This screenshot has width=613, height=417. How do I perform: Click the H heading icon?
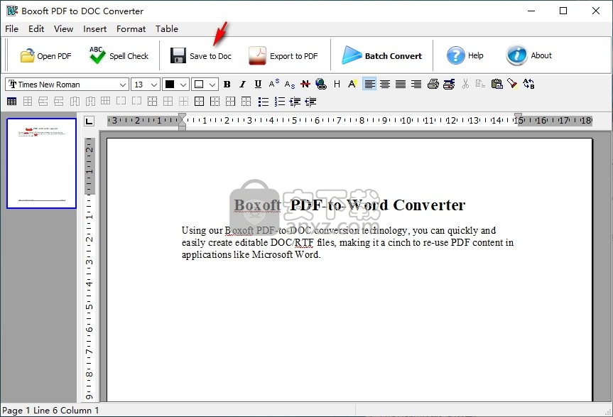click(337, 84)
